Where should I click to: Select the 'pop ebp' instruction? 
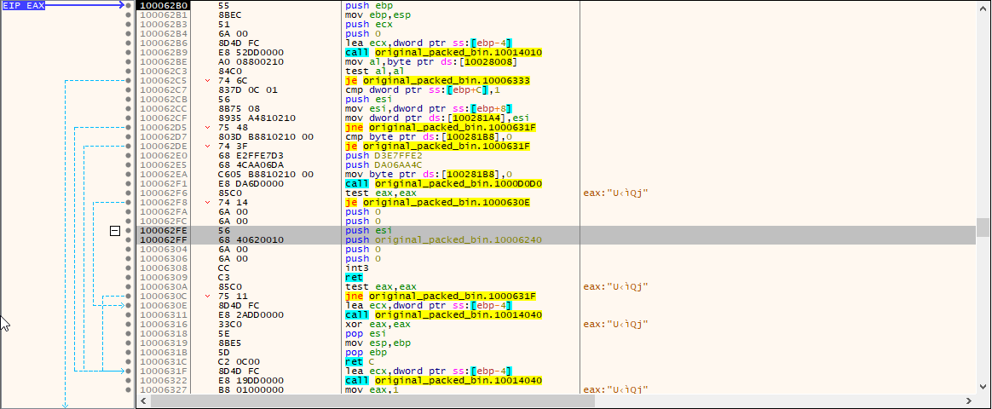pyautogui.click(x=366, y=353)
